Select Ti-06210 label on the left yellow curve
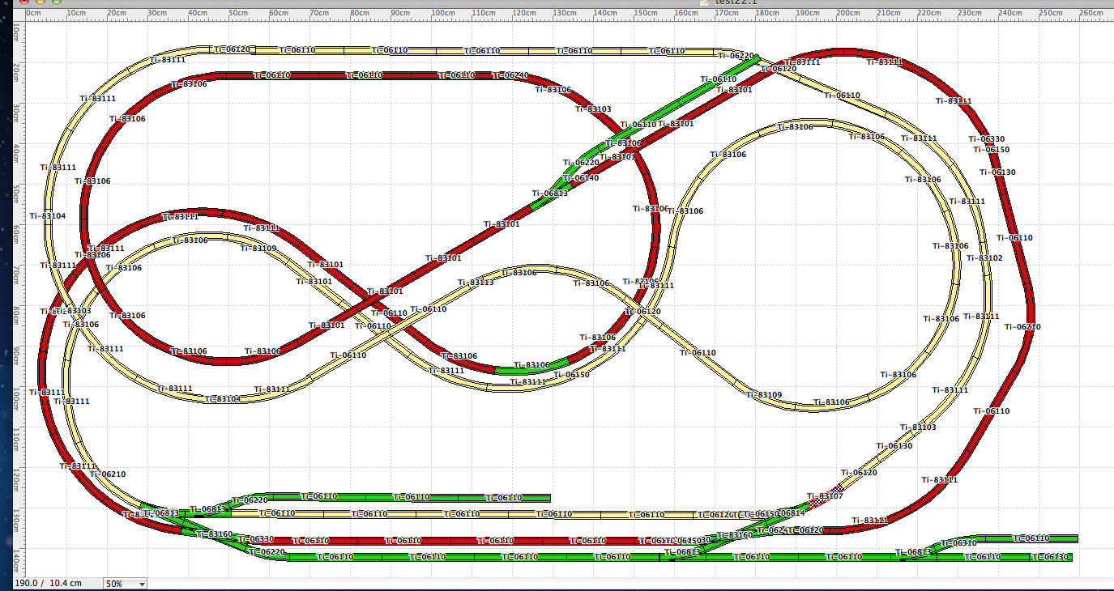The width and height of the screenshot is (1114, 591). coord(107,474)
